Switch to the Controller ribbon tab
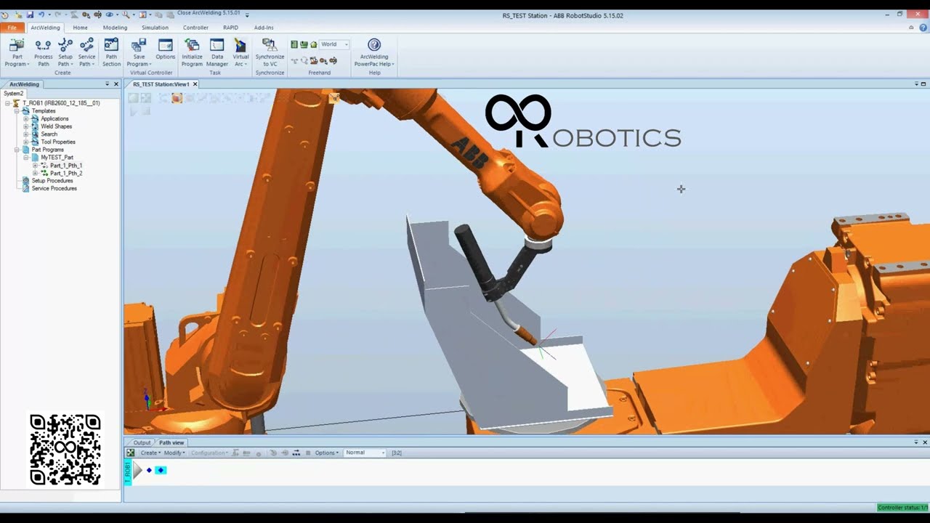The width and height of the screenshot is (930, 523). click(195, 28)
